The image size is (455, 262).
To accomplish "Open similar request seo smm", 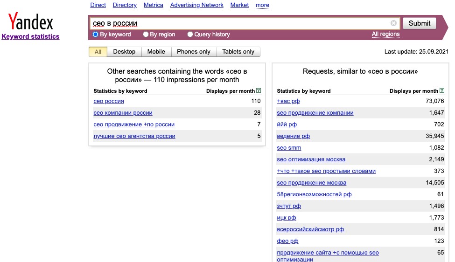I will 289,147.
